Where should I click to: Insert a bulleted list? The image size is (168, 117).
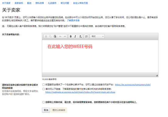pos(86,37)
